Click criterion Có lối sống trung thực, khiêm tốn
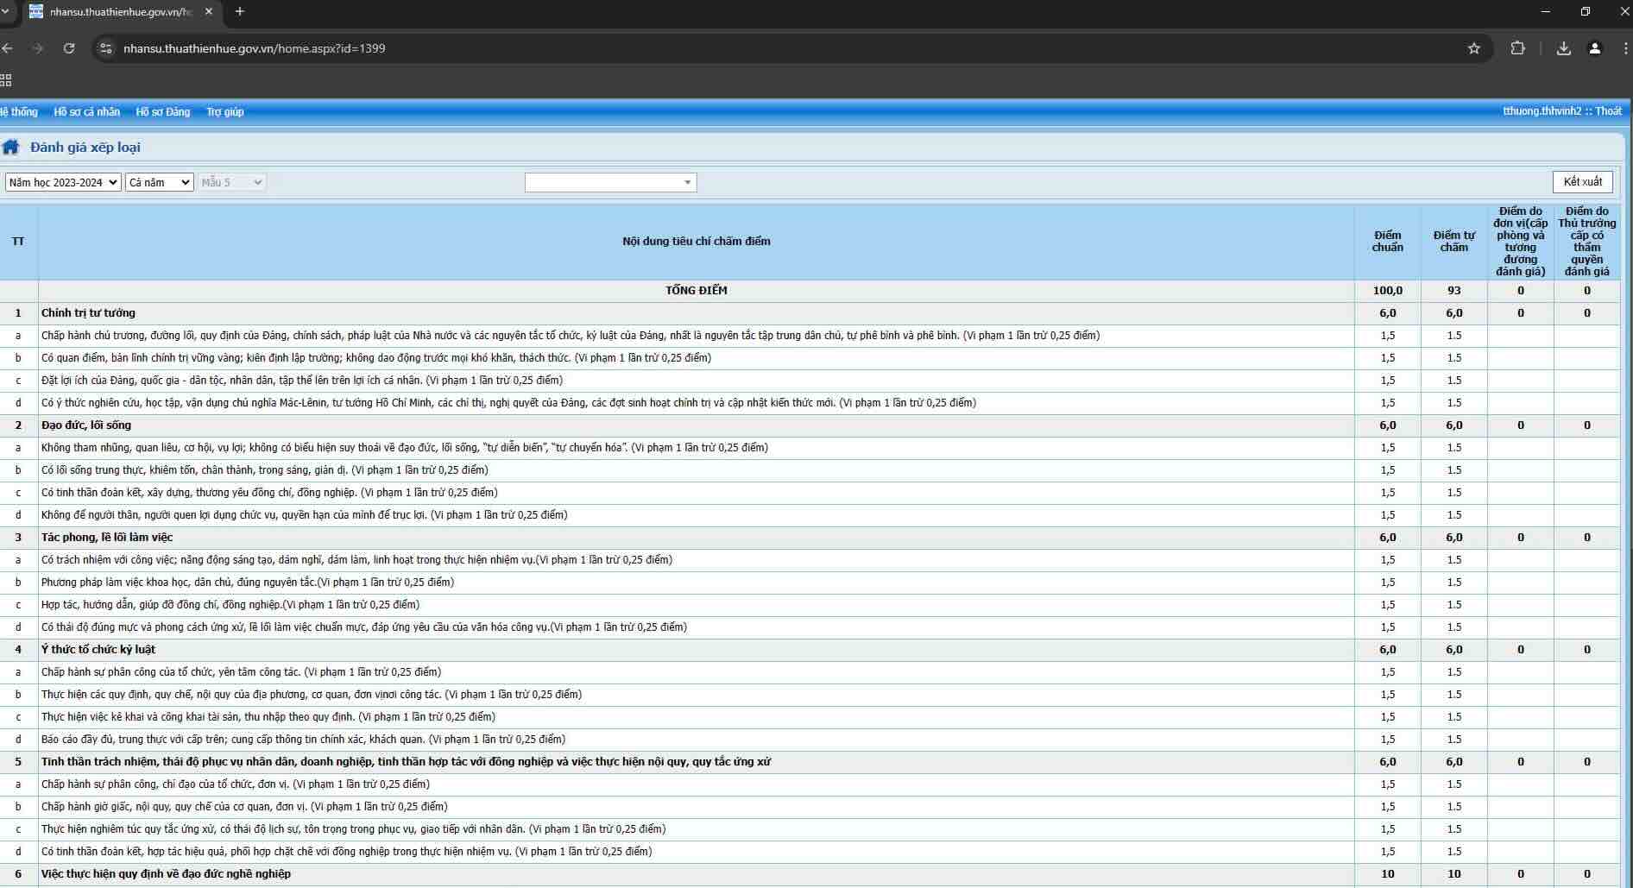1633x888 pixels. [265, 469]
